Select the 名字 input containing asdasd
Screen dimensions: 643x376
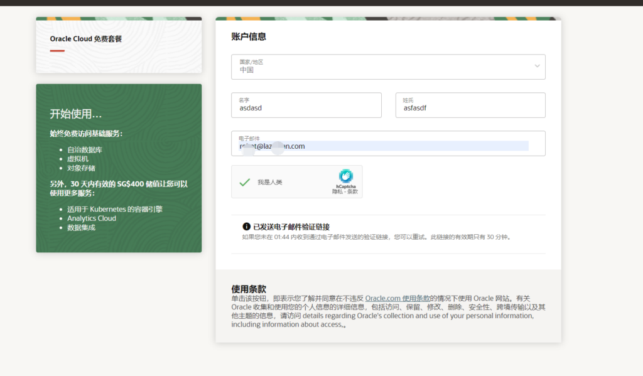point(306,105)
